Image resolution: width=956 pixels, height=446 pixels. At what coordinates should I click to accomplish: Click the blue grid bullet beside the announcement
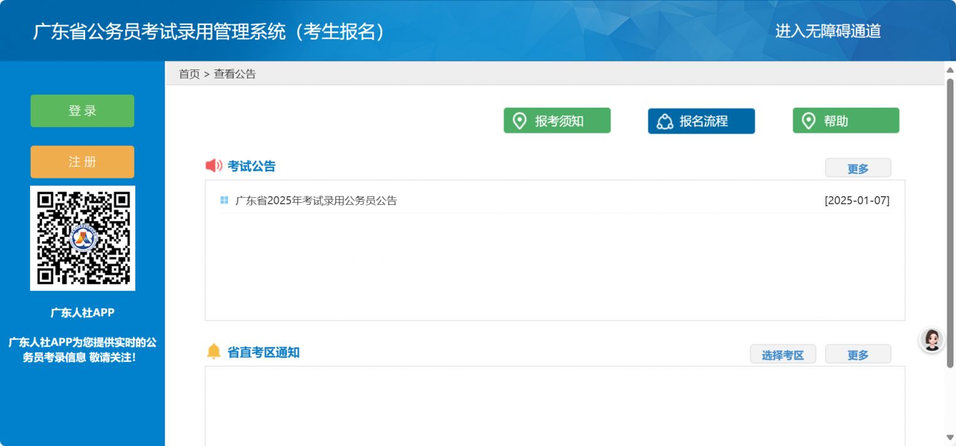click(x=224, y=200)
